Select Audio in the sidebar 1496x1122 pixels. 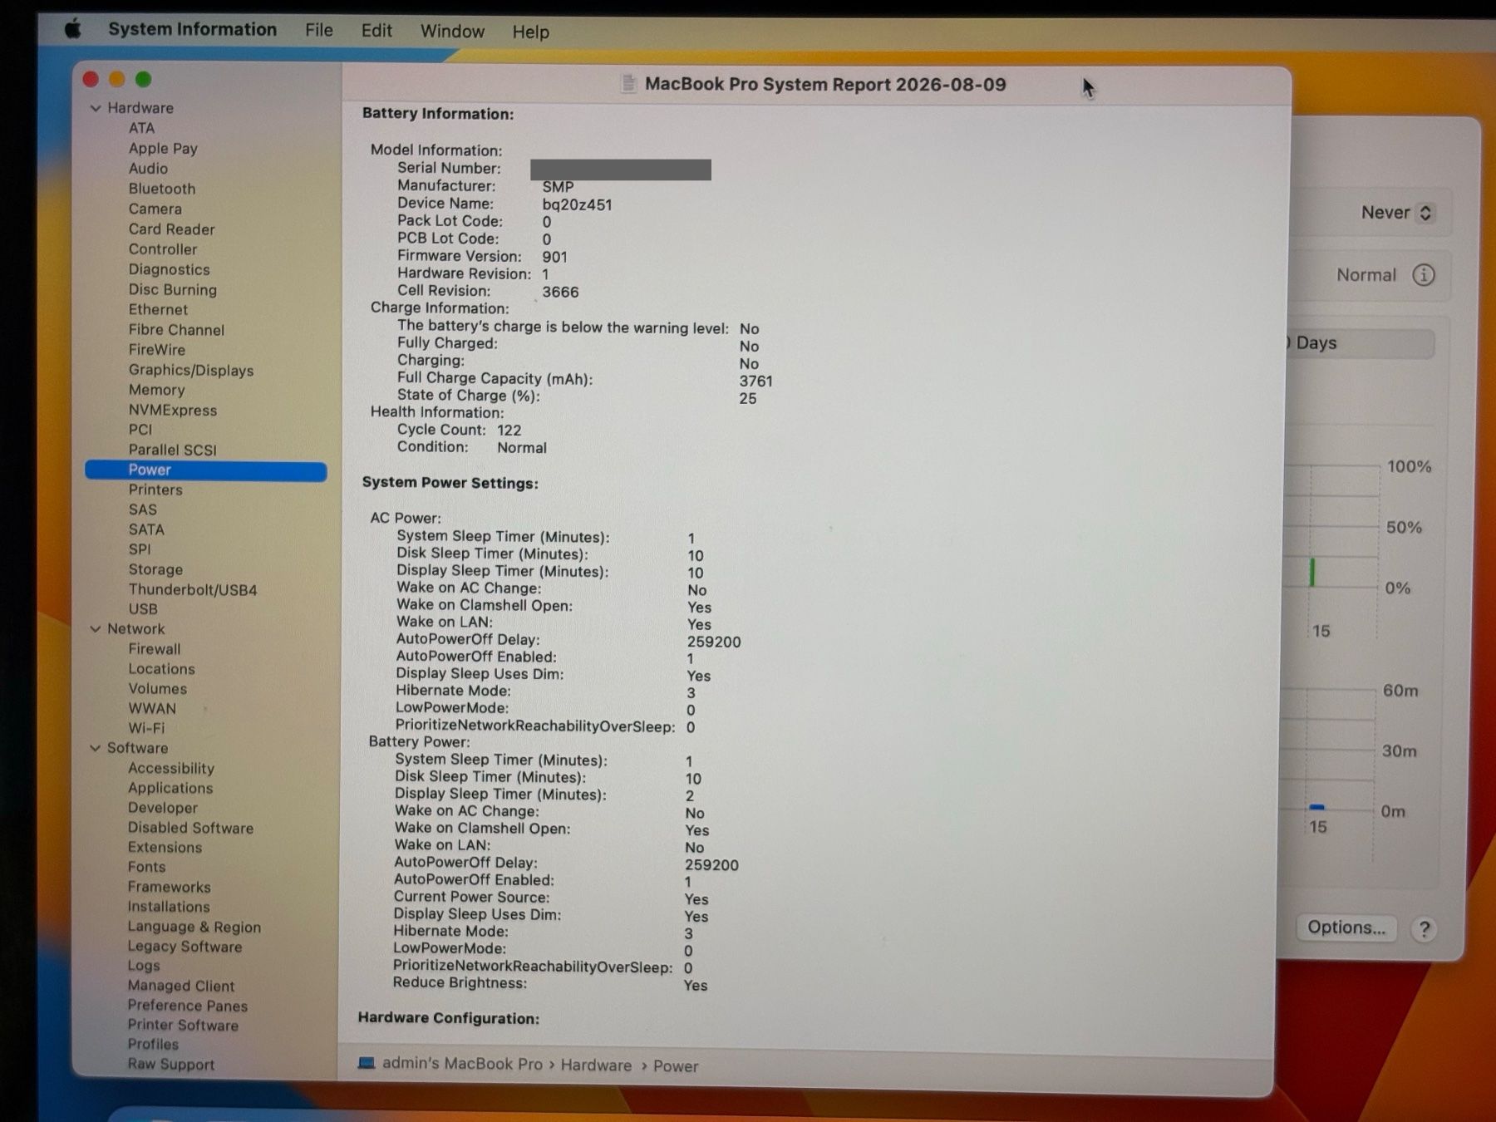[x=148, y=169]
